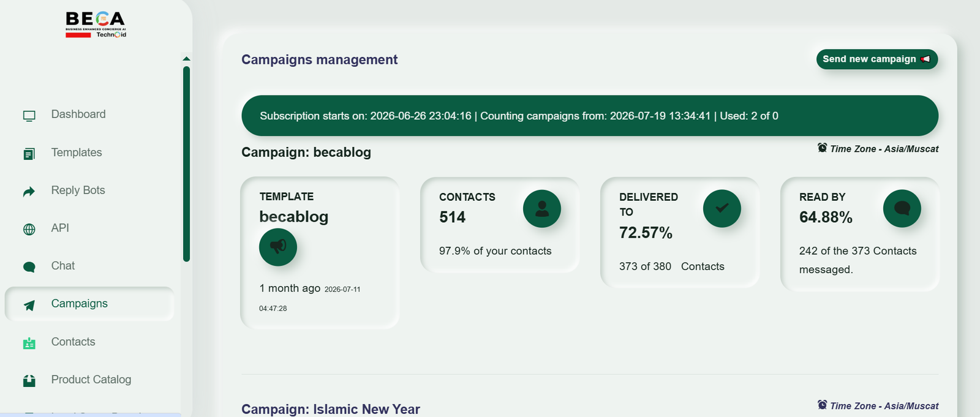Click the megaphone icon in Template card
The width and height of the screenshot is (980, 417).
[x=278, y=247]
